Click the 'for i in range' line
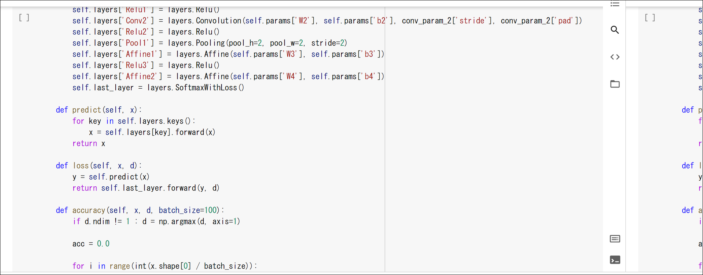This screenshot has height=275, width=703. pos(165,266)
